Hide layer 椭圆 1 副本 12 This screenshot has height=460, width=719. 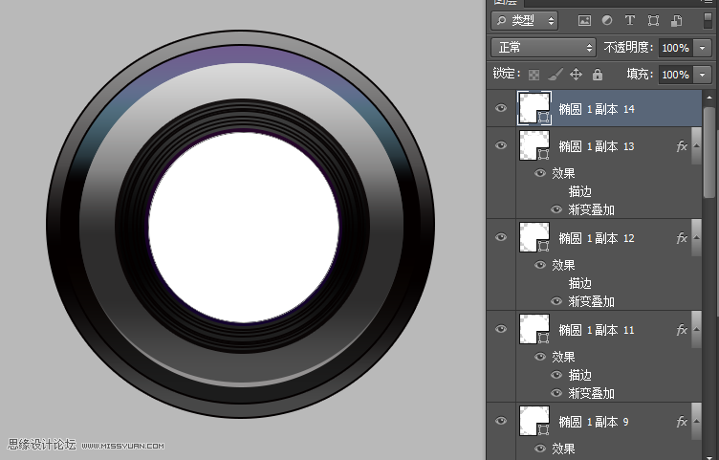pos(501,237)
